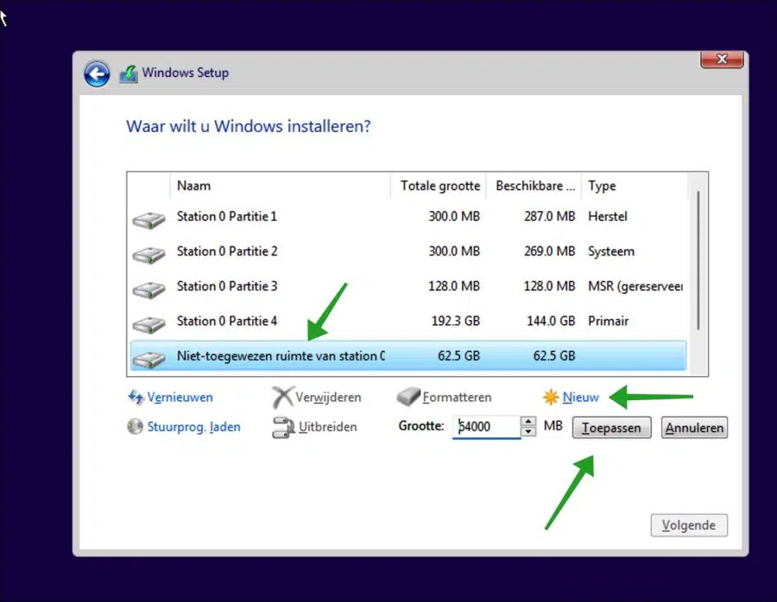Increase the Grootte value with up arrow
The width and height of the screenshot is (777, 602).
pos(528,421)
